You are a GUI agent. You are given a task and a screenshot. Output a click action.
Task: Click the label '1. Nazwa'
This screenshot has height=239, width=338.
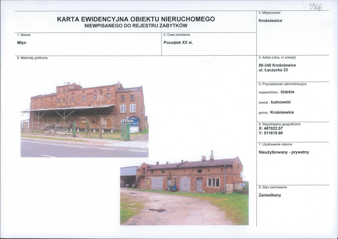pyautogui.click(x=24, y=35)
